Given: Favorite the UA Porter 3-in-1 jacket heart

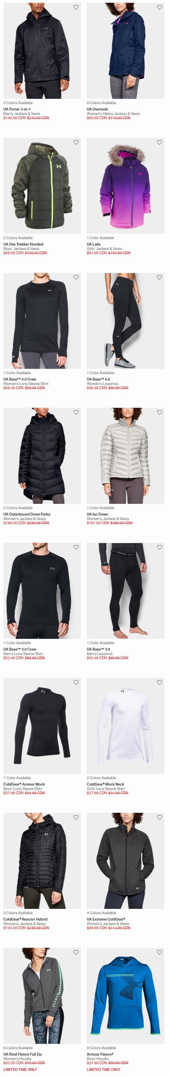Looking at the screenshot, I should [x=76, y=7].
